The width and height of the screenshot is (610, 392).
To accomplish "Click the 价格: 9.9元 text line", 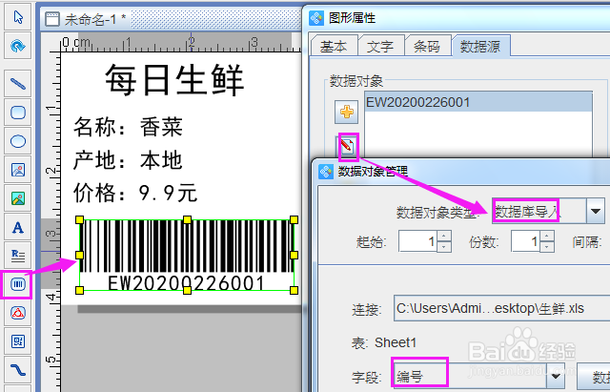I will (135, 193).
